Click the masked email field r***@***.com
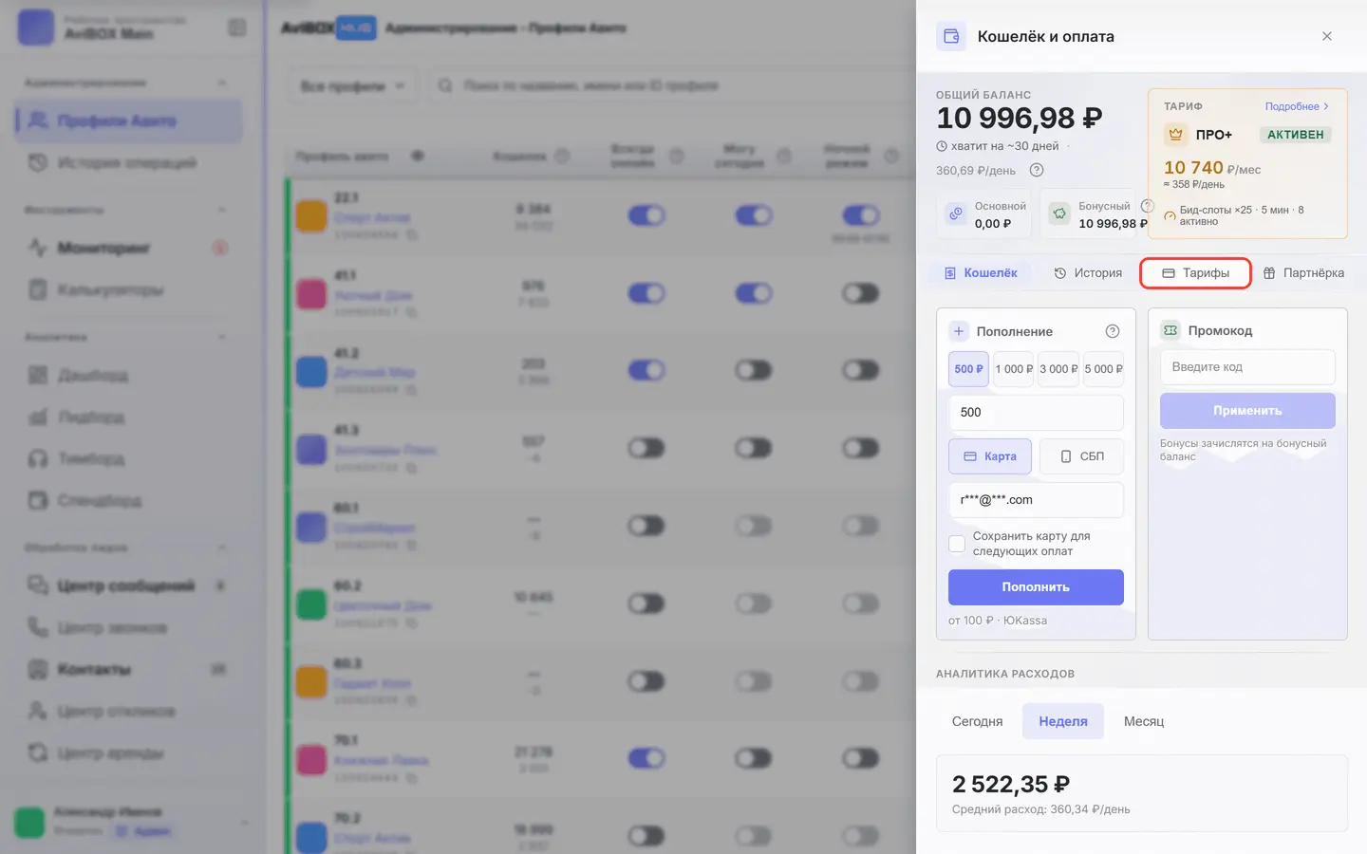The height and width of the screenshot is (854, 1367). (x=1036, y=500)
